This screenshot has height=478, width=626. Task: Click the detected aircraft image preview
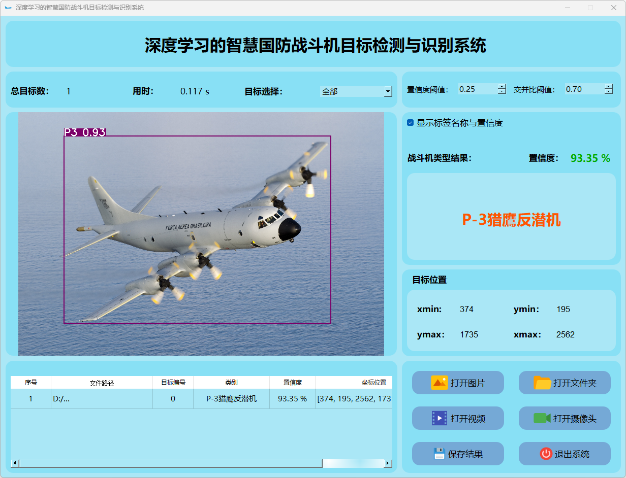pyautogui.click(x=201, y=233)
